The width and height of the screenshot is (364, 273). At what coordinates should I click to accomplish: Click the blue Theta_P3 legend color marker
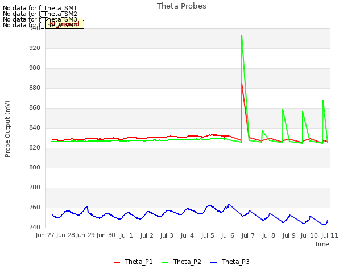213,263
